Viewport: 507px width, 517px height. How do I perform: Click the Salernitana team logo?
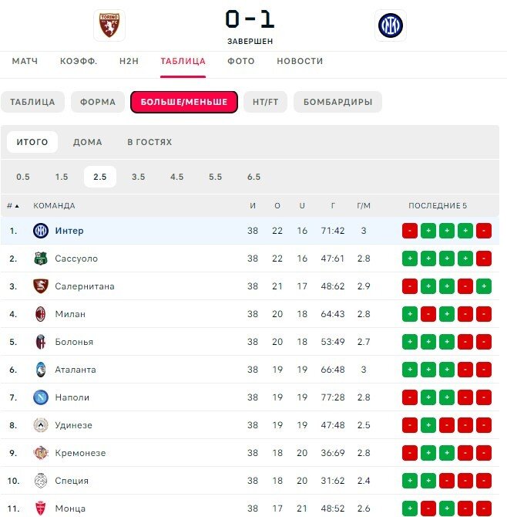coord(40,286)
